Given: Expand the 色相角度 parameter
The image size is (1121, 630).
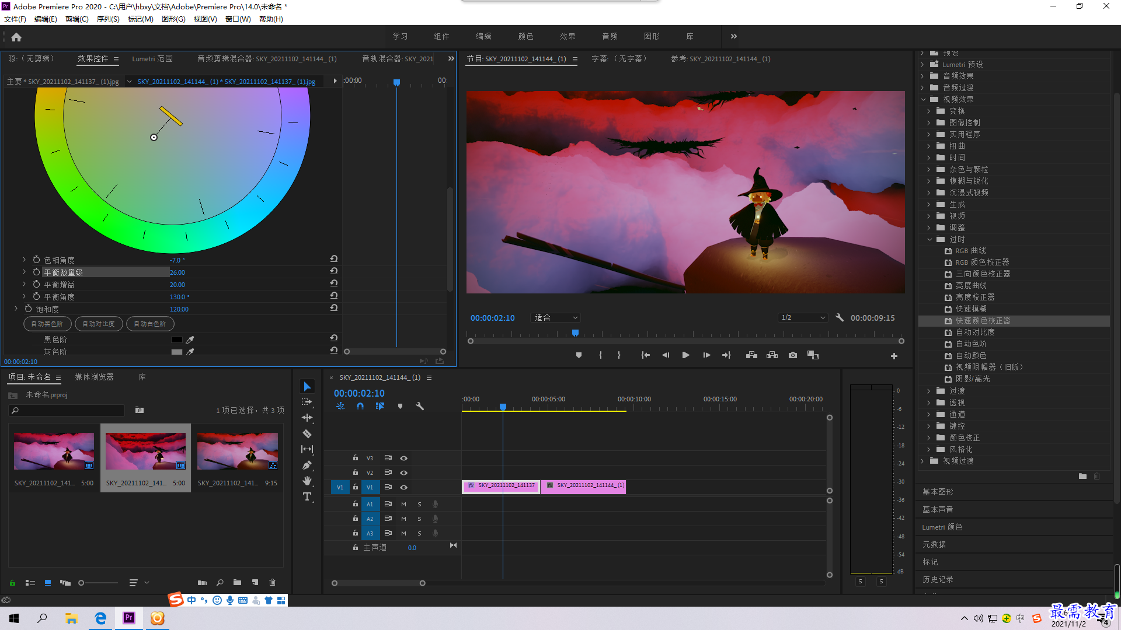Looking at the screenshot, I should click(x=24, y=260).
